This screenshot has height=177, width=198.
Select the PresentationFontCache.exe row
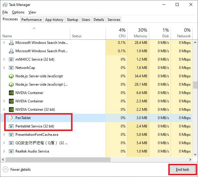pyautogui.click(x=97, y=135)
